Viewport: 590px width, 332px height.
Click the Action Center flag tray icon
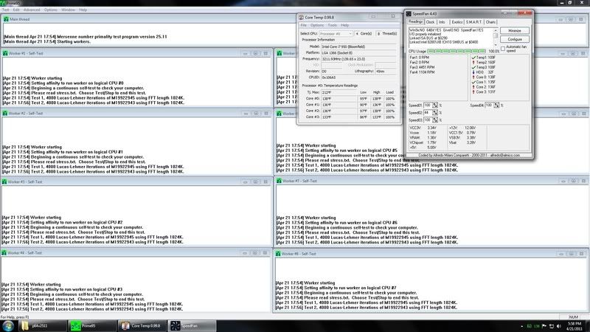pos(544,326)
